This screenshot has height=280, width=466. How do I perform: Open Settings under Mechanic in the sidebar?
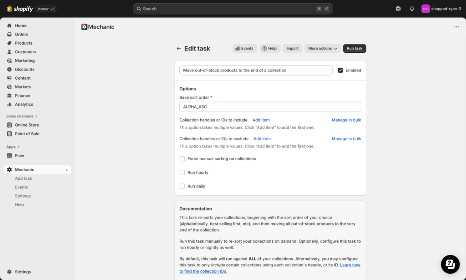tap(23, 196)
